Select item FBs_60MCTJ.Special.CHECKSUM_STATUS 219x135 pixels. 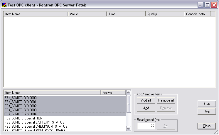click(x=65, y=126)
